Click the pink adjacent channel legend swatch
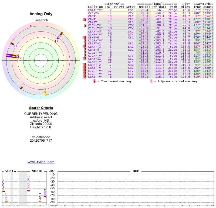Viewport: 216px width, 208px height. tap(151, 81)
